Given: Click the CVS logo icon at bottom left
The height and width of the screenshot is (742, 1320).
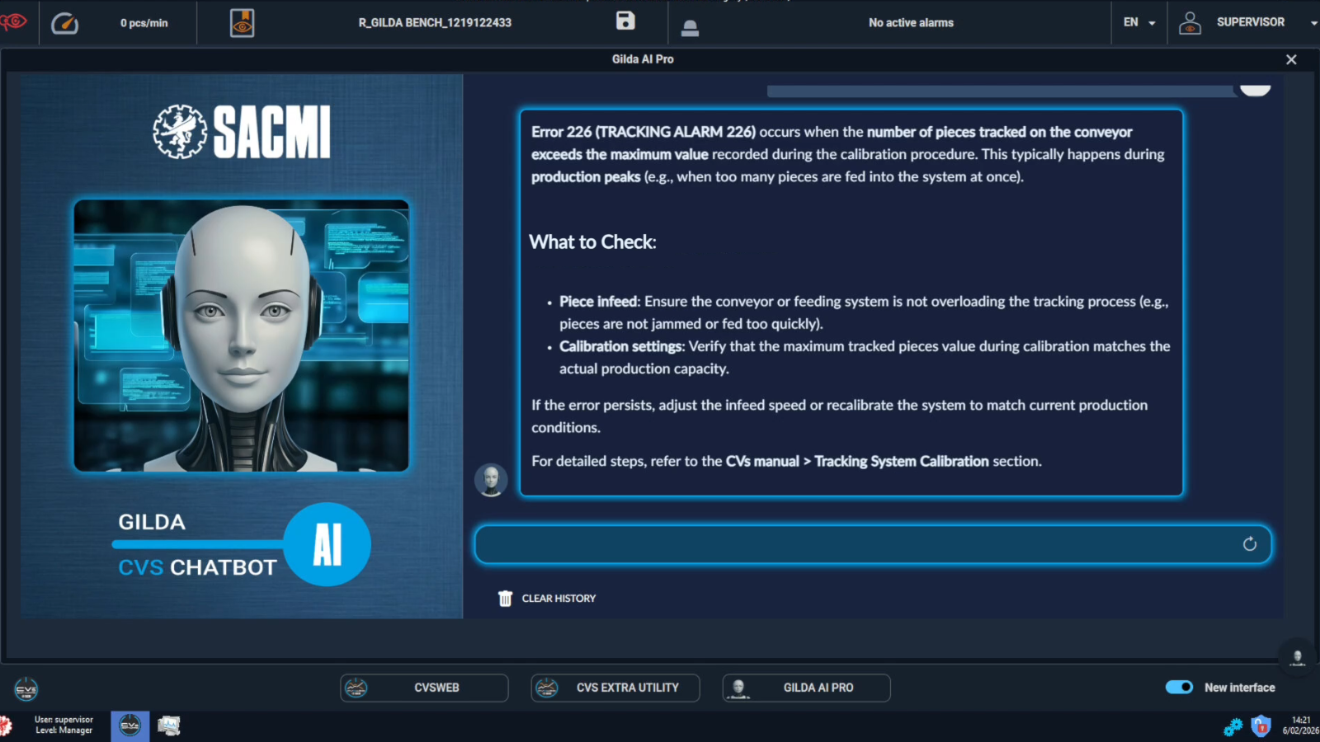Looking at the screenshot, I should [x=26, y=689].
